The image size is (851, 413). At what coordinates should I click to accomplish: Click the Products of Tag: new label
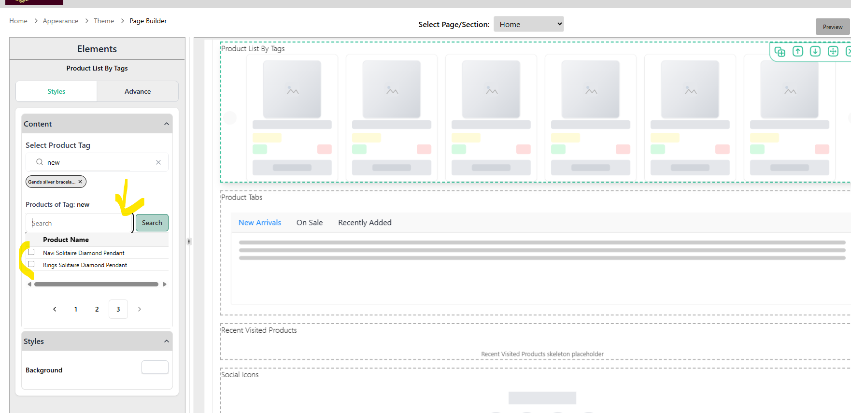(57, 204)
